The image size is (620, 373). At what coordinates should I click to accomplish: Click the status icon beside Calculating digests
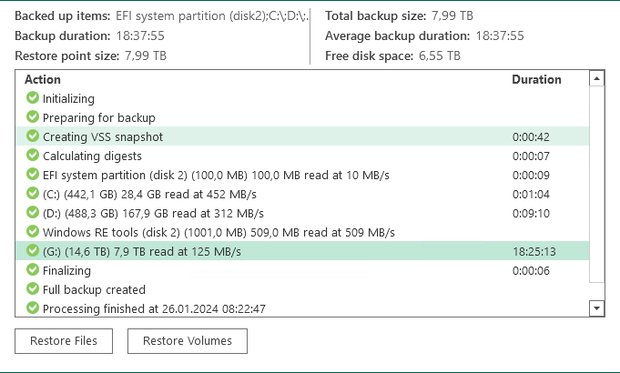coord(33,156)
